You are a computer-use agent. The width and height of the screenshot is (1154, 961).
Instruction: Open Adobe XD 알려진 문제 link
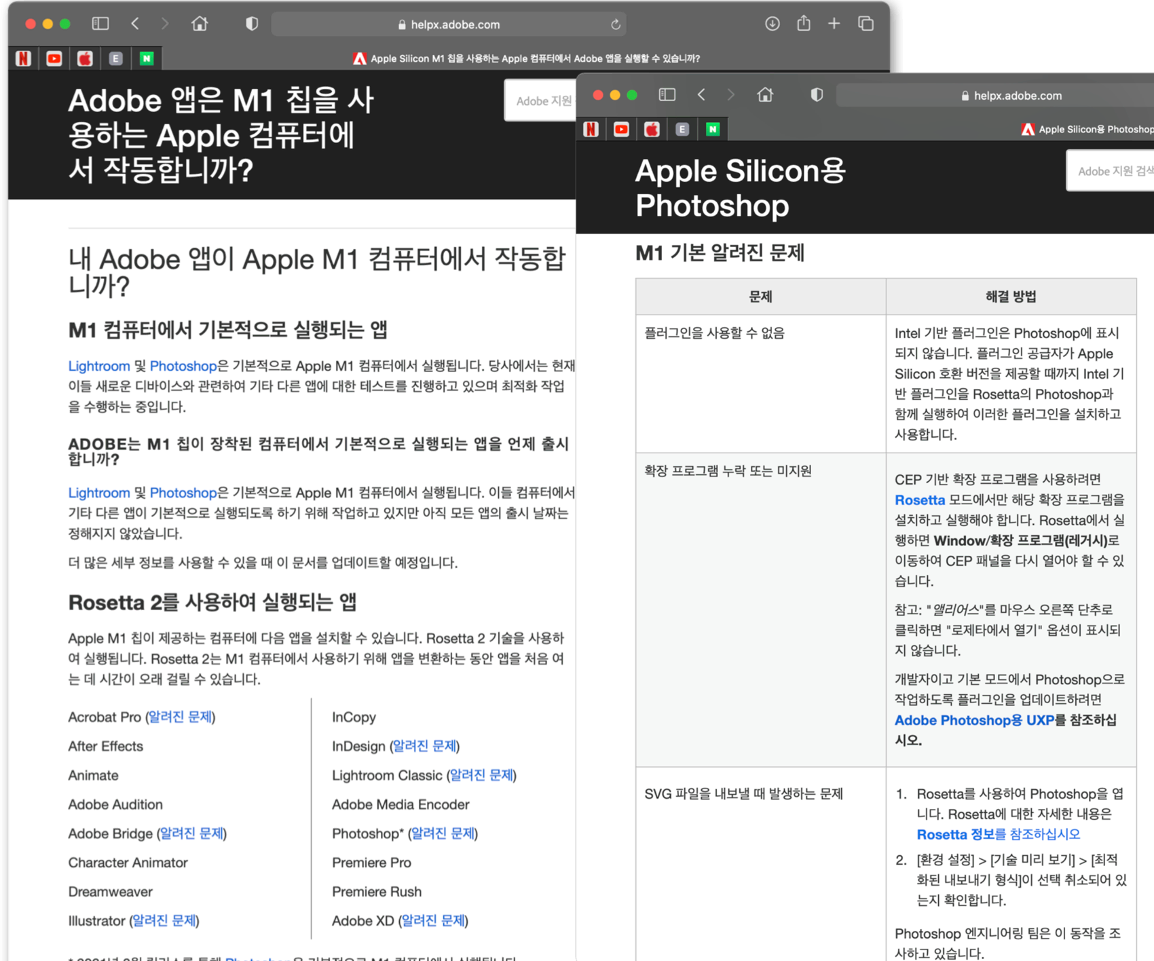pos(434,921)
